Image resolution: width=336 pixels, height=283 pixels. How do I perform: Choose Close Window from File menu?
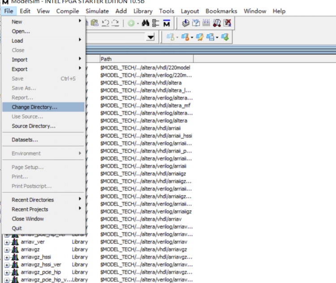click(43, 219)
